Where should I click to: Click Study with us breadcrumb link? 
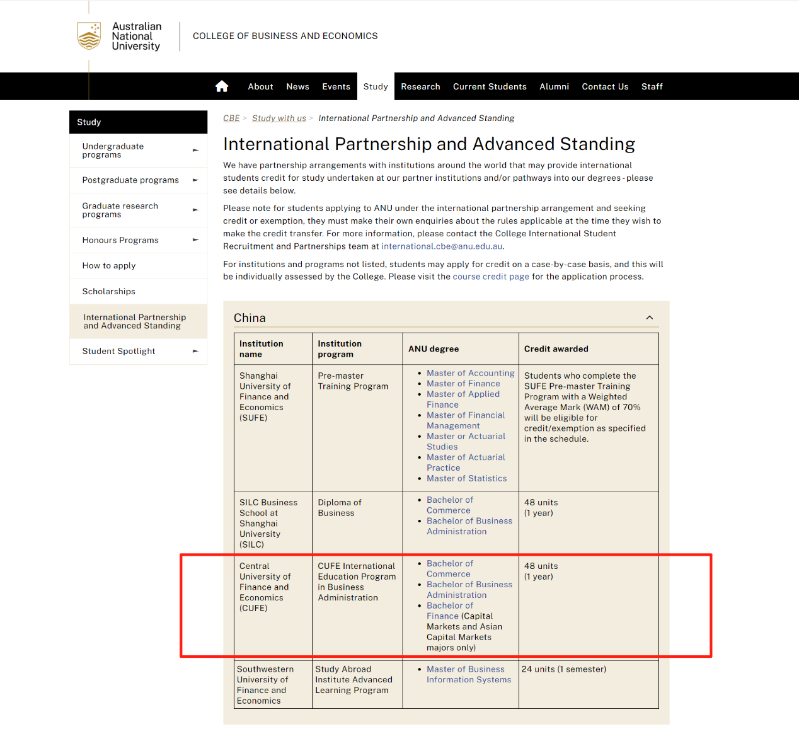279,118
